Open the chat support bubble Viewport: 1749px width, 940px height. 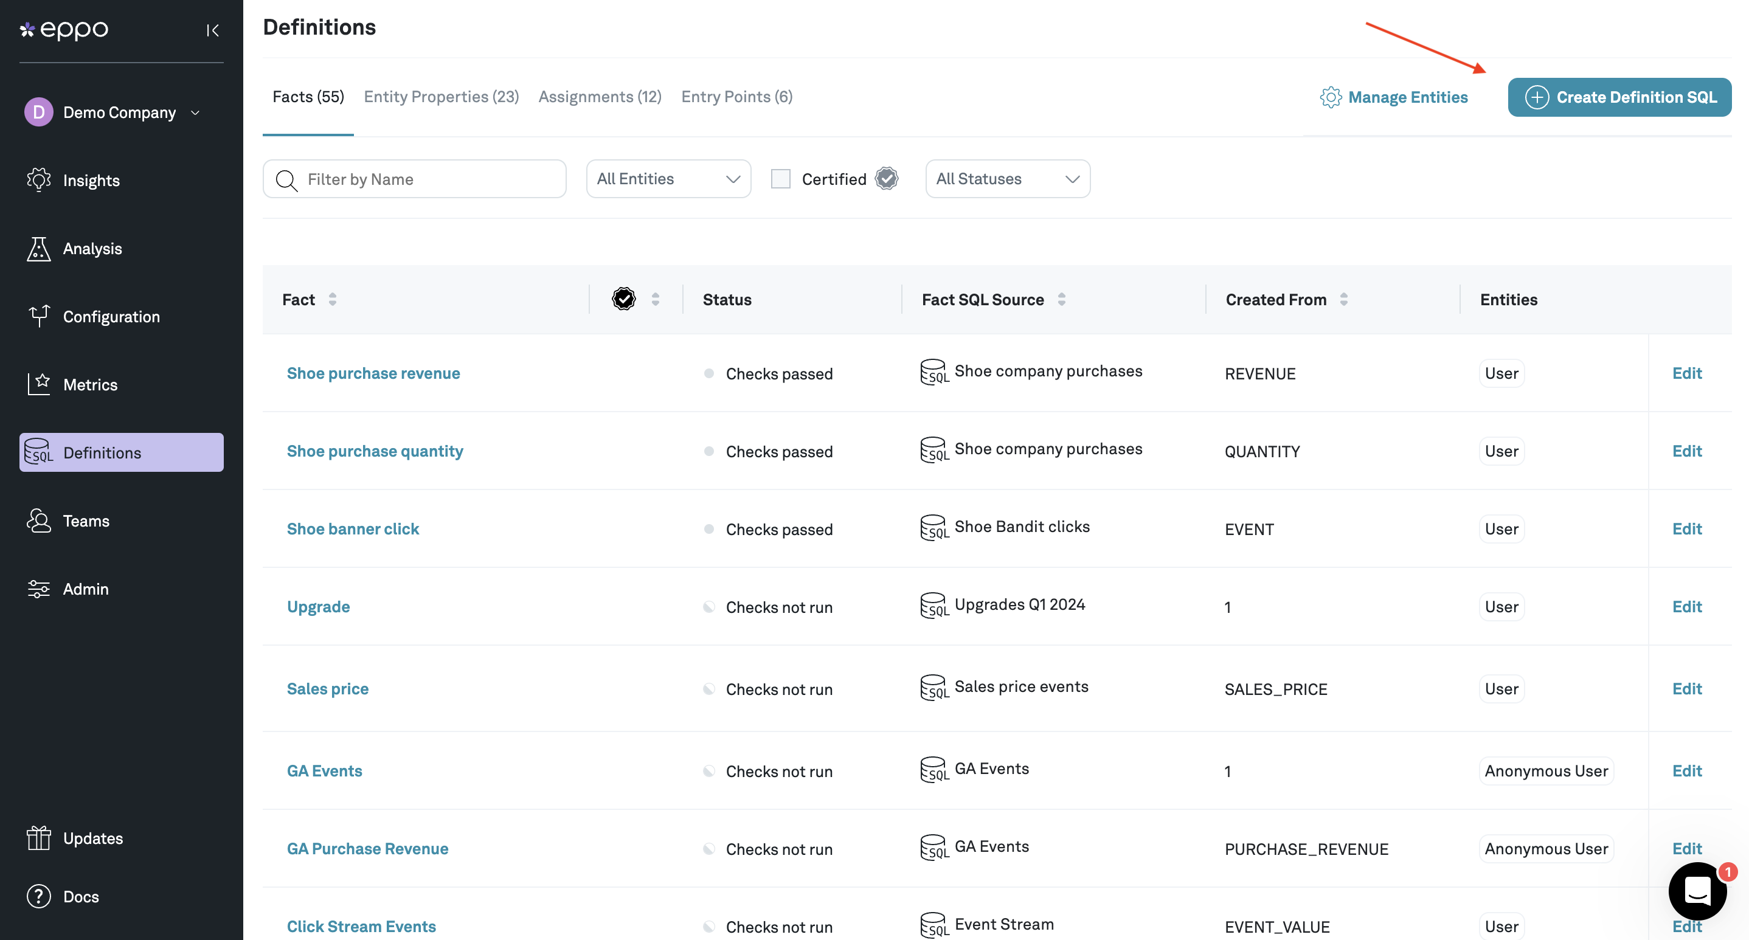coord(1697,891)
